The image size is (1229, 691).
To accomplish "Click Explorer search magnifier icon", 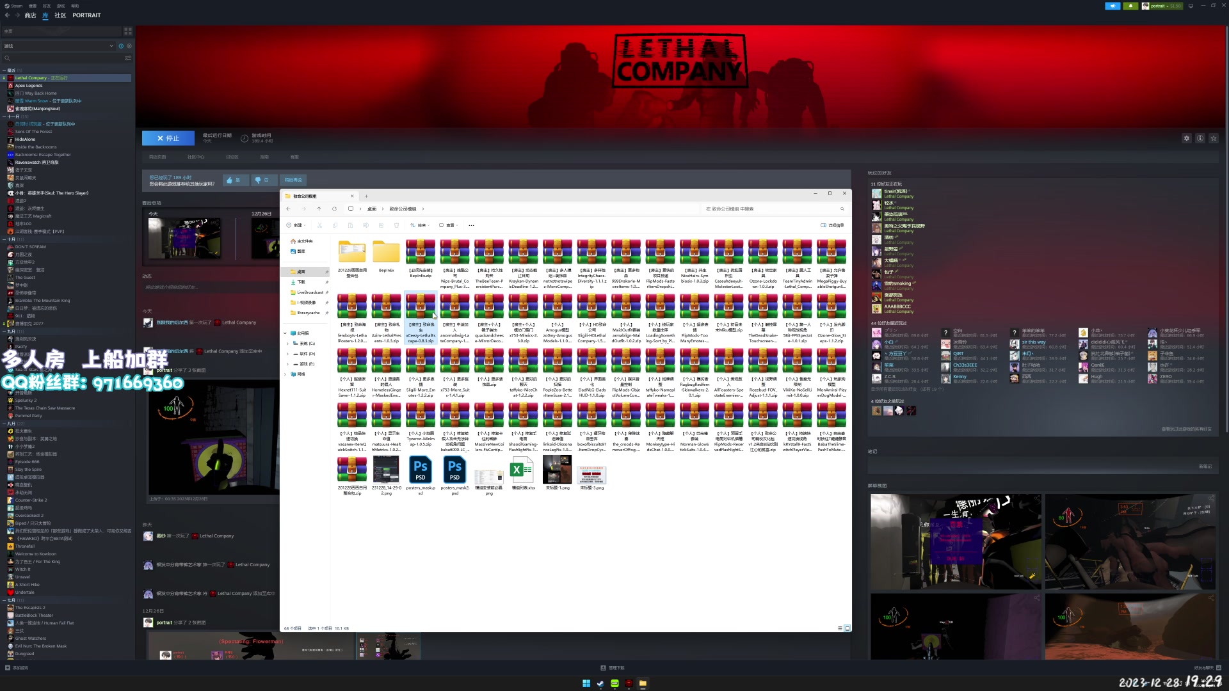I will click(x=842, y=209).
